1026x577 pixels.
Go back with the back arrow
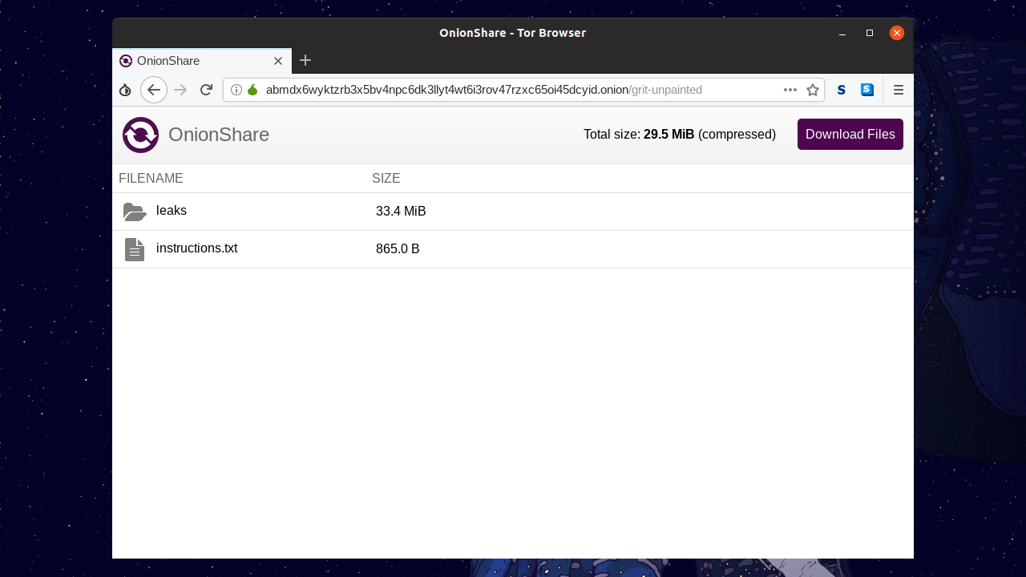tap(154, 90)
